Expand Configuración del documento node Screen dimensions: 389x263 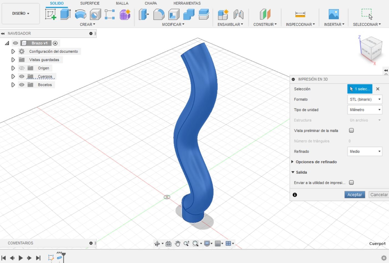tap(13, 51)
